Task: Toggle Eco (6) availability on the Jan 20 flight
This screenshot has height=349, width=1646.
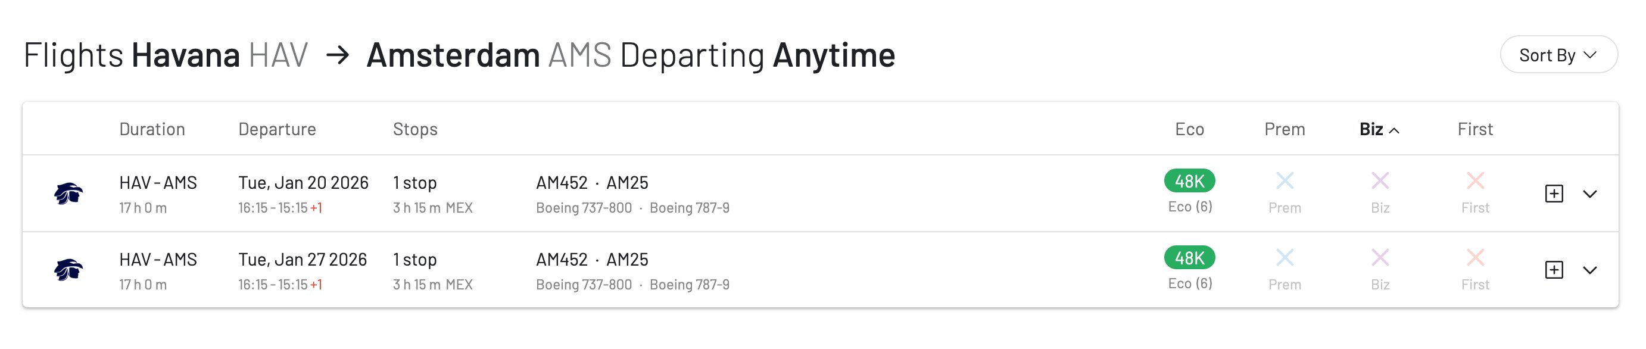Action: pos(1190,206)
